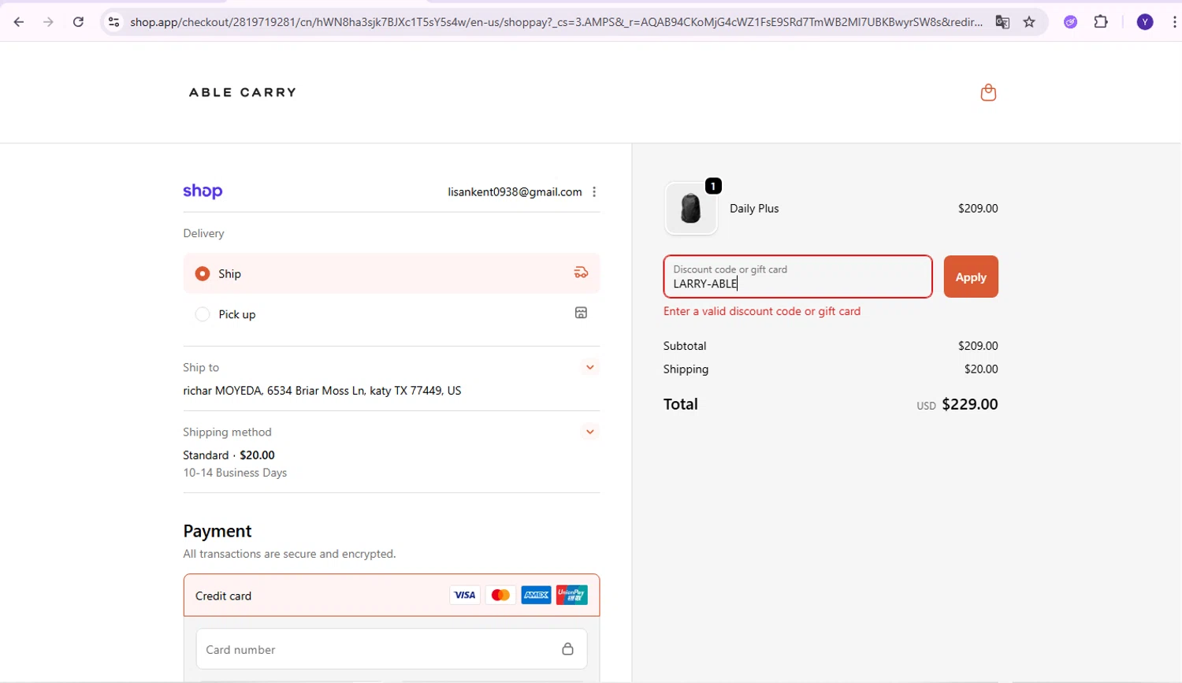Screen dimensions: 1182x683
Task: Click the Total $229.00 amount
Action: (x=970, y=404)
